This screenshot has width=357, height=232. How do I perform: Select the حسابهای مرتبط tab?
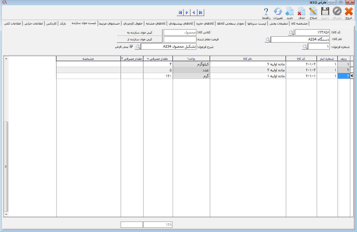click(109, 23)
